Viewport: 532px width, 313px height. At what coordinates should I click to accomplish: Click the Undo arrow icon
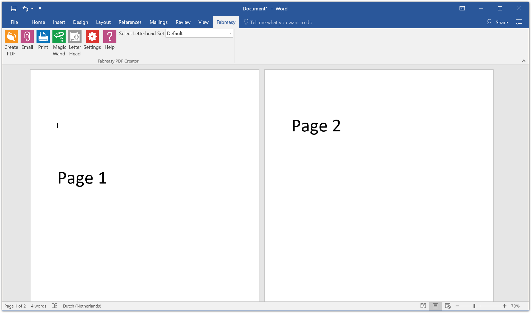(25, 9)
